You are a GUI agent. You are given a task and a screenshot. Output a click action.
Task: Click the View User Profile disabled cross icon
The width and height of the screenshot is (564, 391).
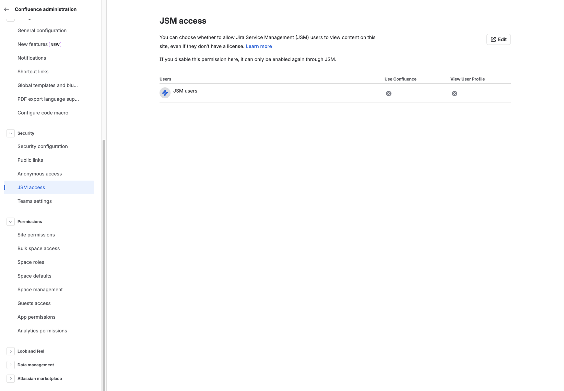pos(455,94)
